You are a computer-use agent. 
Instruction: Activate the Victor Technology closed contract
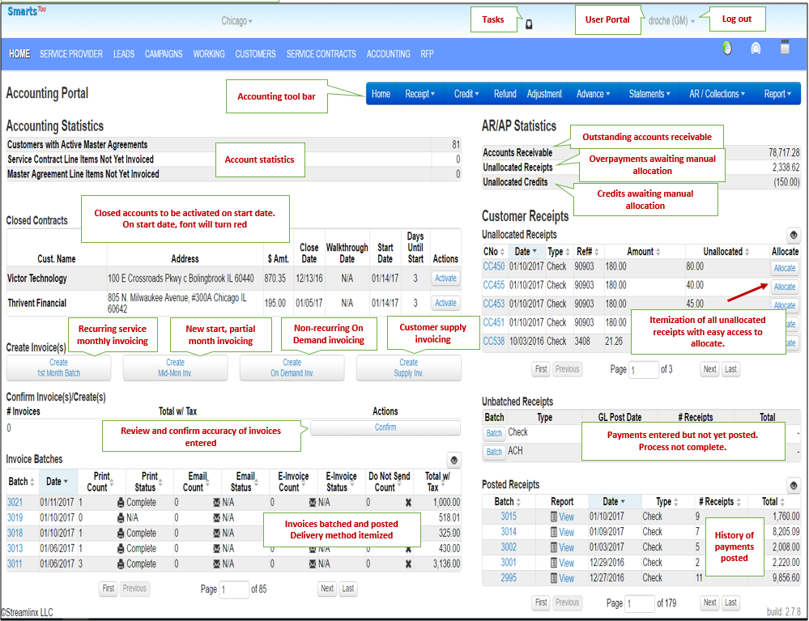point(445,279)
